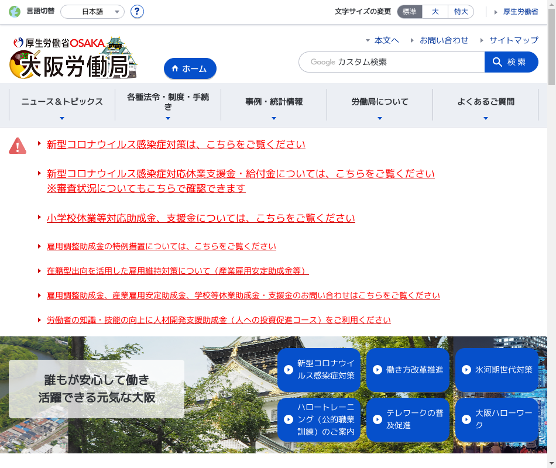Screen dimensions: 556x468
Task: Click the play icon on 新型コロナウイルス感染症対策 button
Action: (x=289, y=370)
